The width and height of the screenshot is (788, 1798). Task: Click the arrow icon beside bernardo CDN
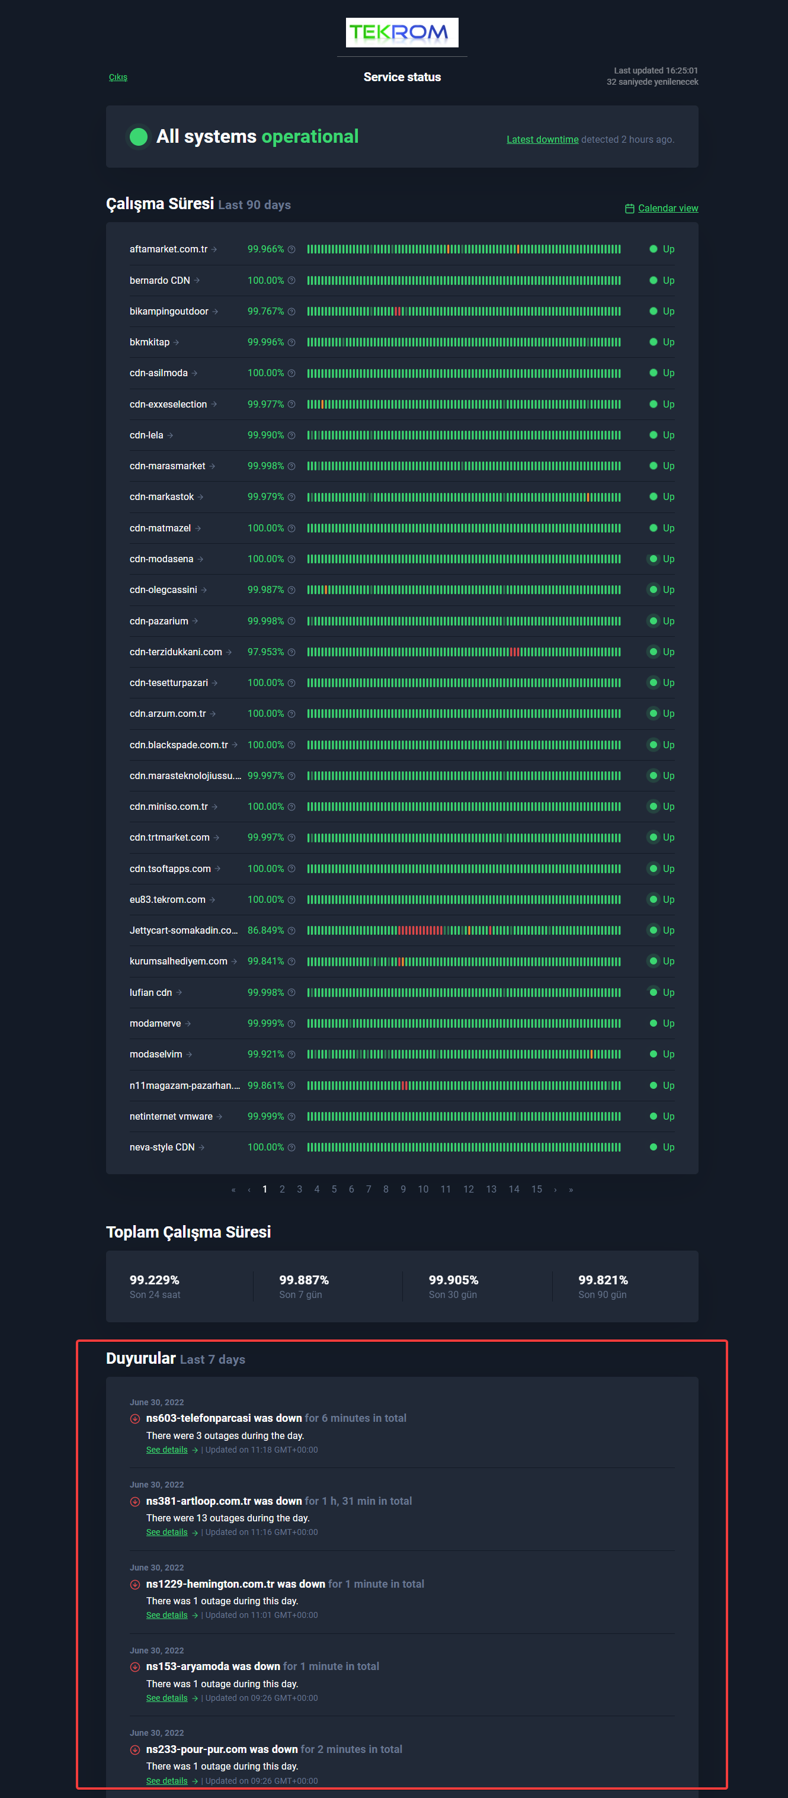197,281
